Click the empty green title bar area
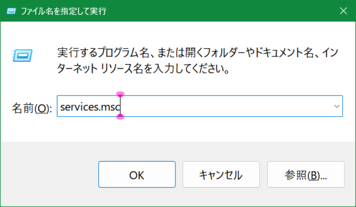The image size is (356, 207). [222, 11]
